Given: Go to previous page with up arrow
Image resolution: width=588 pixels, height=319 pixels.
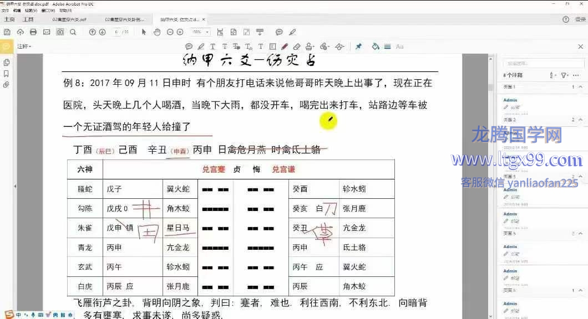Looking at the screenshot, I should pos(93,32).
